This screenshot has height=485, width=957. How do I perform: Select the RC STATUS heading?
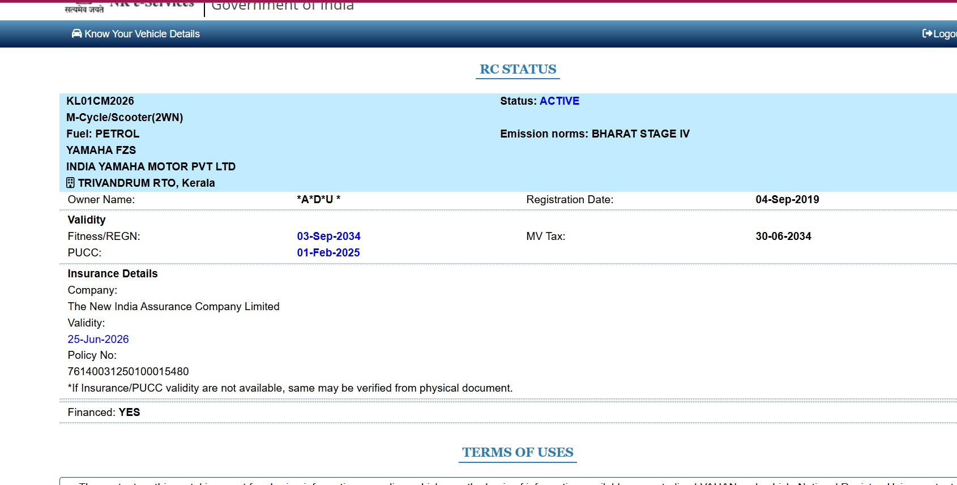(x=518, y=69)
